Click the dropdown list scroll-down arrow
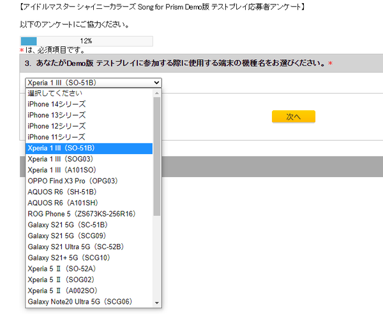 [157, 303]
